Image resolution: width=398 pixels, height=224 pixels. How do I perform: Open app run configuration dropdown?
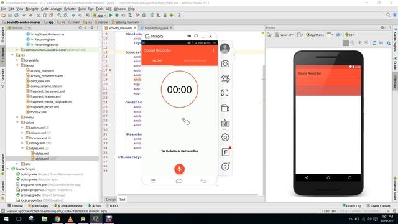99,15
